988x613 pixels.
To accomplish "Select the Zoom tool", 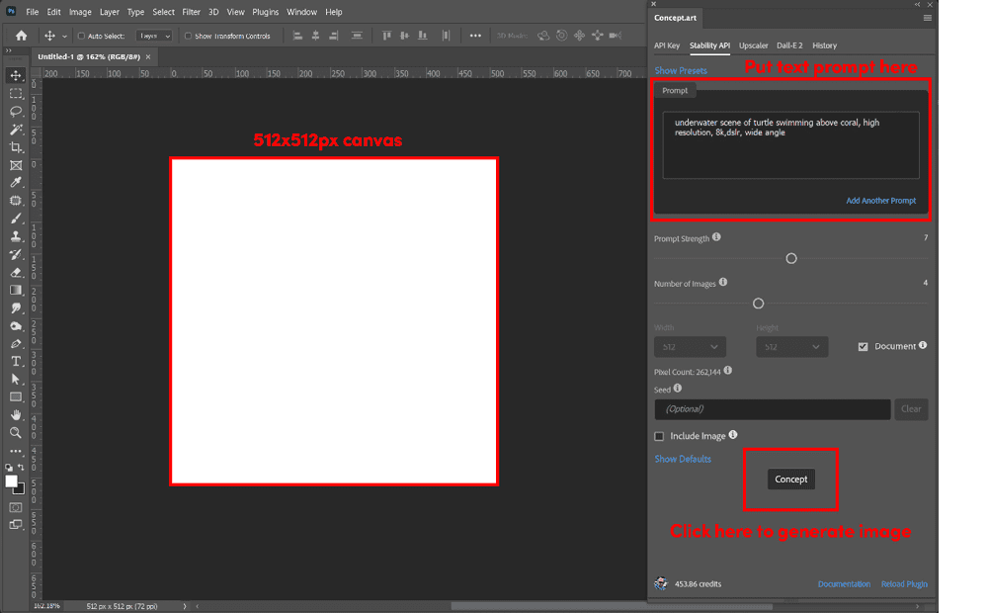I will pos(16,433).
